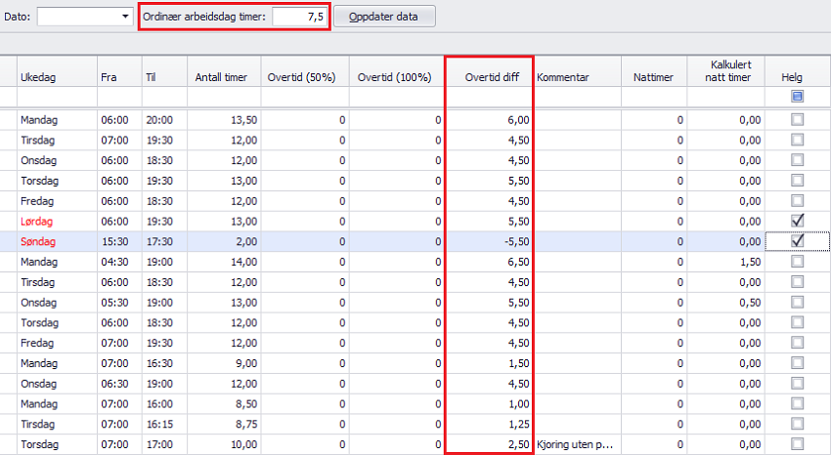Click the Ordinær arbeidsdag timer input field
The image size is (831, 455).
[x=299, y=18]
